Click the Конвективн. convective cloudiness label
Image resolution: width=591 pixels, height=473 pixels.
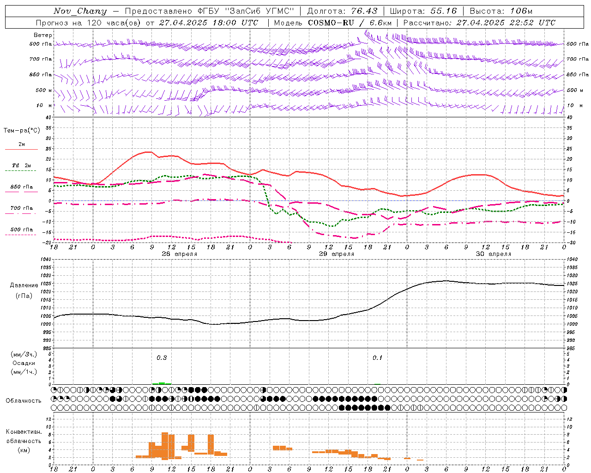pyautogui.click(x=24, y=432)
